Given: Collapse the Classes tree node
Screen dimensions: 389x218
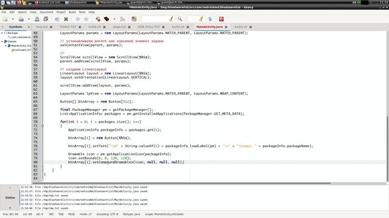Looking at the screenshot, I should pyautogui.click(x=2, y=42).
